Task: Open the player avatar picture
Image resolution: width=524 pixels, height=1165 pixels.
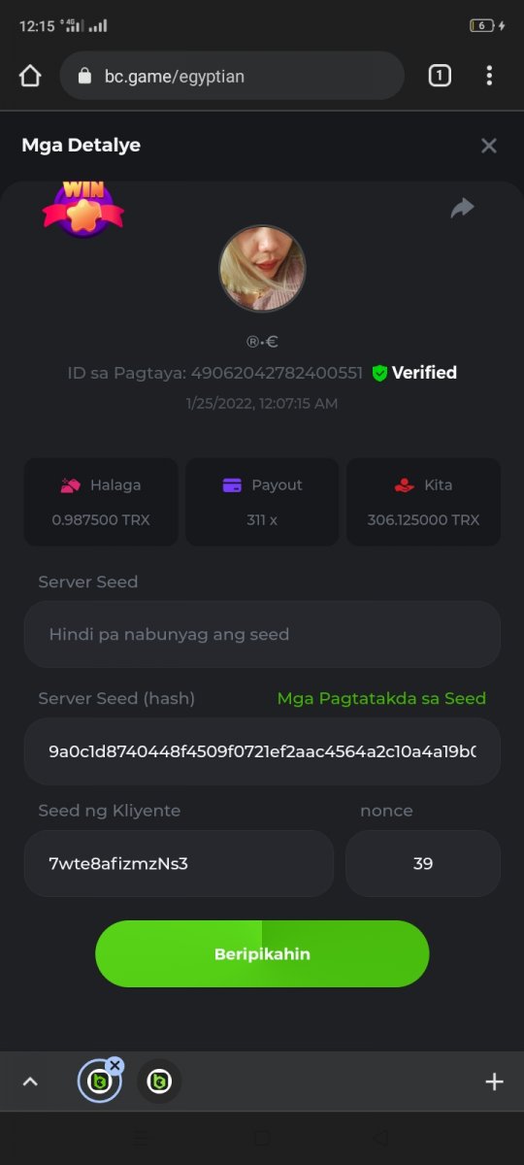Action: tap(262, 269)
